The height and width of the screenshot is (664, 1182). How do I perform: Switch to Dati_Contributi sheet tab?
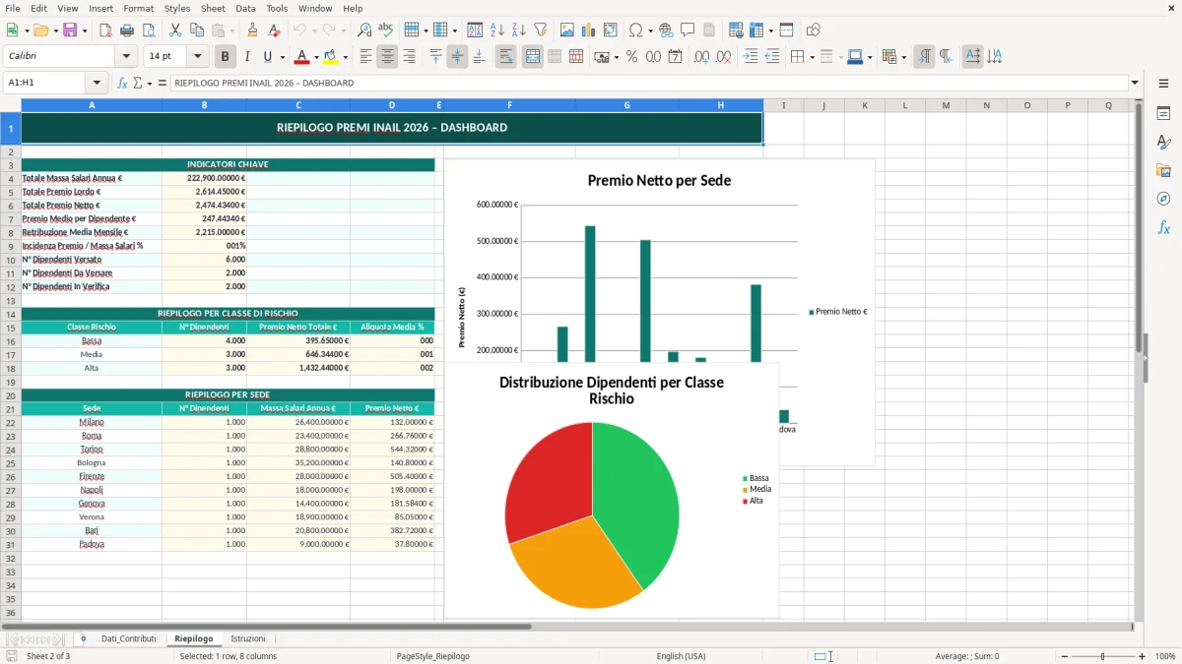pos(129,639)
